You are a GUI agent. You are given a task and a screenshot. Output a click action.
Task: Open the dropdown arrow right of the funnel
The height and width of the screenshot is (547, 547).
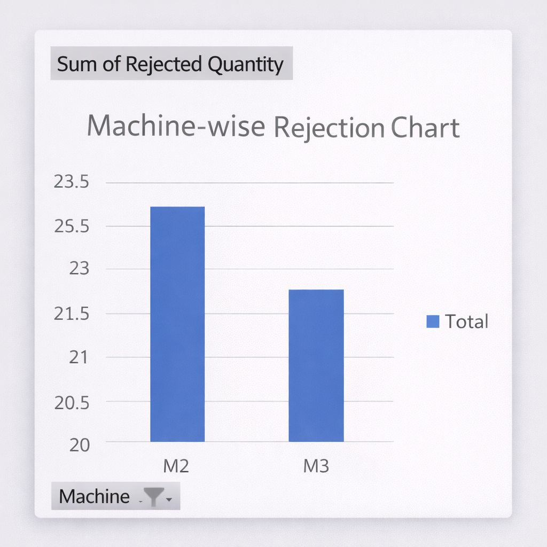coord(169,500)
